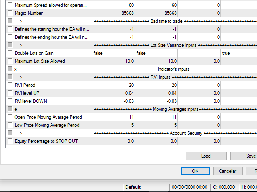Select the RVI level UP row label
This screenshot has height=192, width=257.
coord(27,93)
